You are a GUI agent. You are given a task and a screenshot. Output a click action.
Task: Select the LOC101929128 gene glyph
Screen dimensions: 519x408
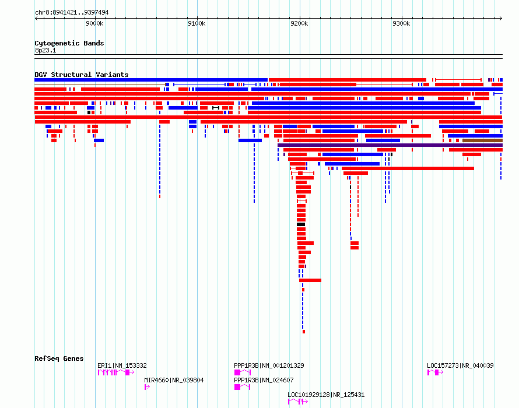[298, 402]
